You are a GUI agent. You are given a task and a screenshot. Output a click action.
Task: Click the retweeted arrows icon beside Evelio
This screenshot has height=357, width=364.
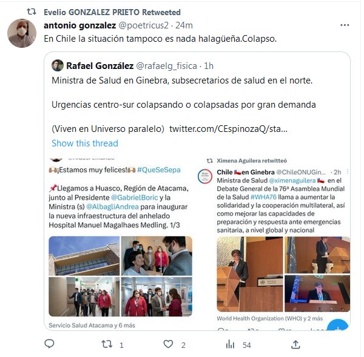coord(32,11)
